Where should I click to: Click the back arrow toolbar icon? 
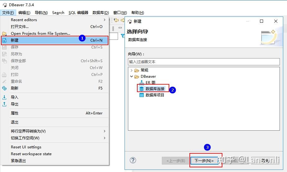[x=116, y=20]
